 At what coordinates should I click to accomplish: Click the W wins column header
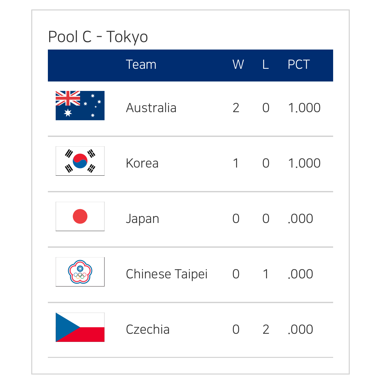coord(238,65)
